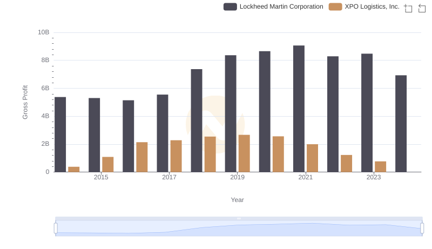Click the 10B y-axis label

tap(44, 32)
